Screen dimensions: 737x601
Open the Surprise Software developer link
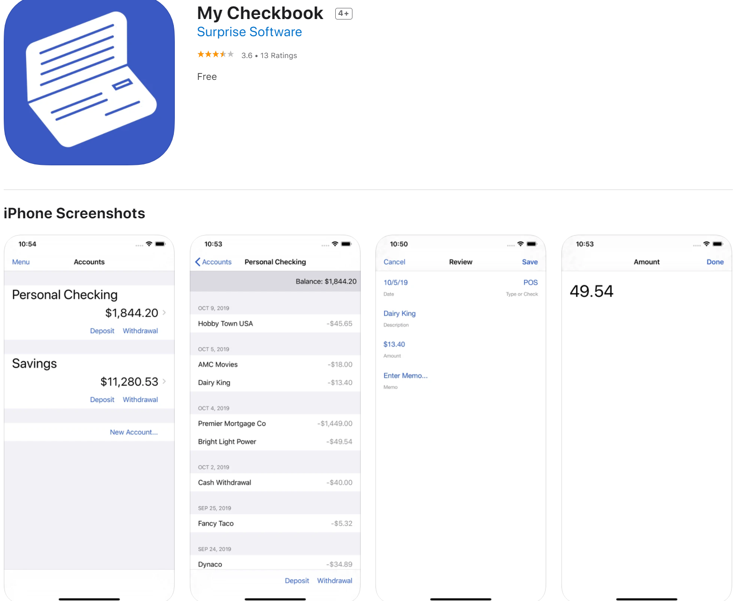(x=249, y=32)
